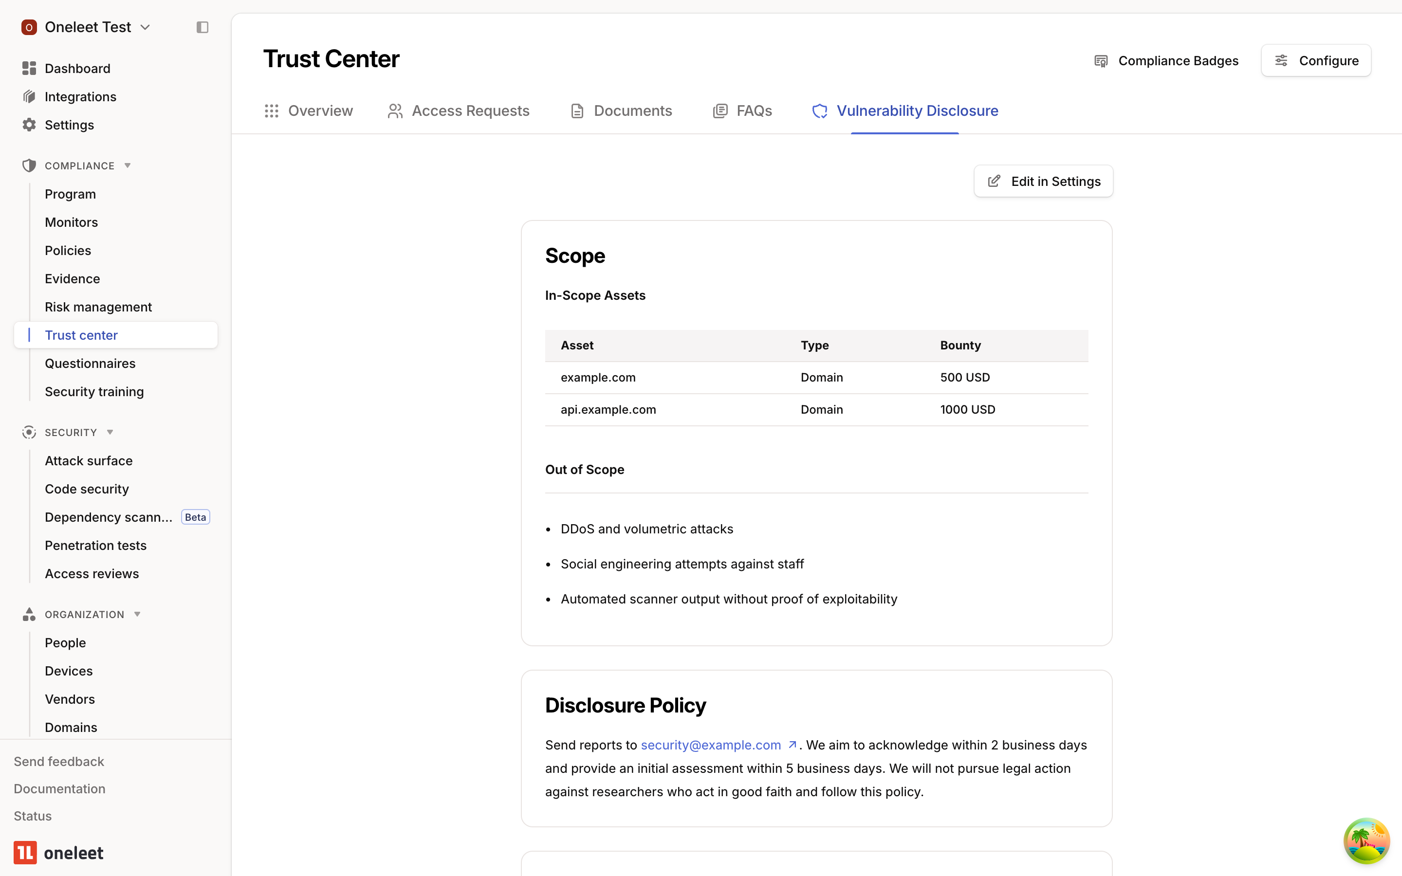1402x876 pixels.
Task: Open Security training in the sidebar
Action: click(x=94, y=392)
